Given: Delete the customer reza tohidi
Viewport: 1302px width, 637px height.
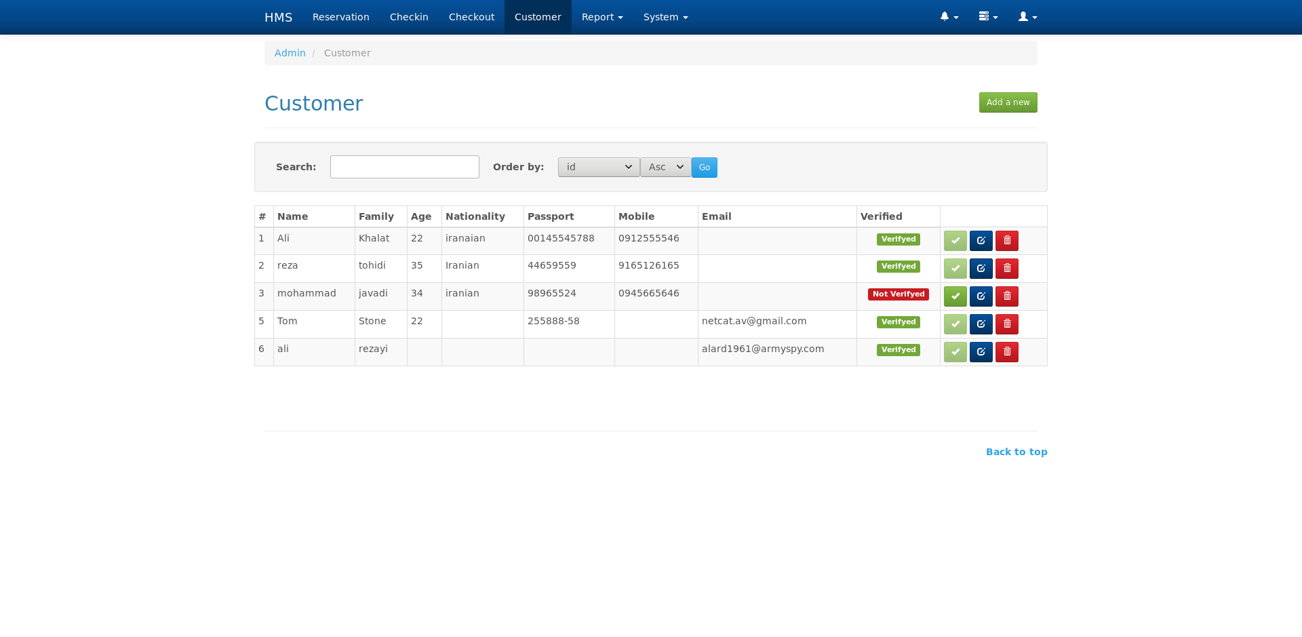Looking at the screenshot, I should click(x=1006, y=268).
